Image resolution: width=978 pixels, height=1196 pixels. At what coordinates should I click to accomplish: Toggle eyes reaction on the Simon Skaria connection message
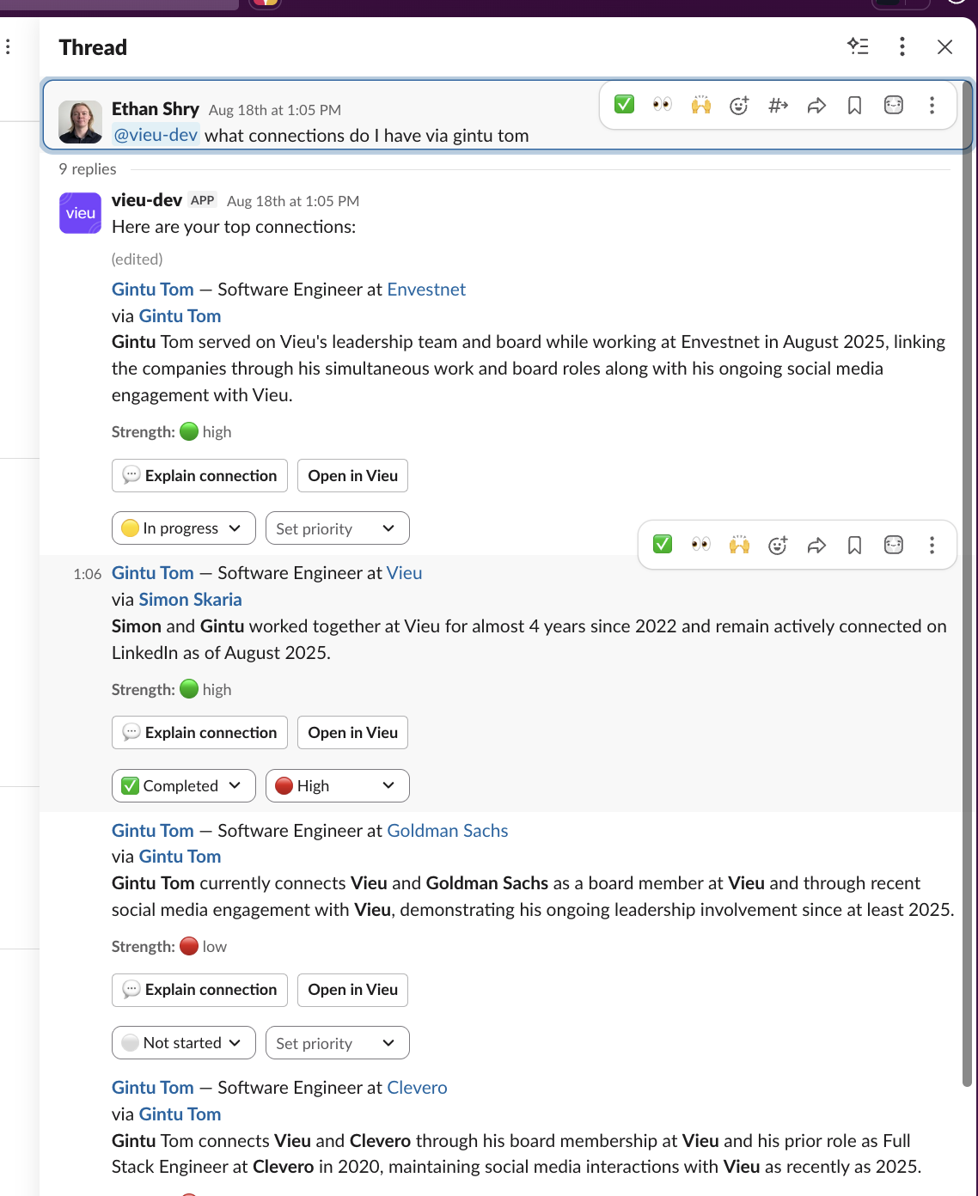coord(700,545)
